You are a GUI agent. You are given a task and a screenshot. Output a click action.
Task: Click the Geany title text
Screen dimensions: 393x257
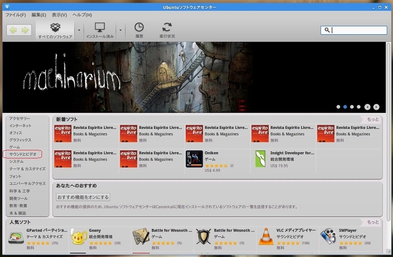pos(95,230)
